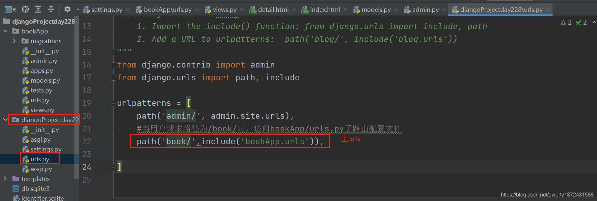Open the db.sqlite3 database file
597x201 pixels.
tap(36, 189)
